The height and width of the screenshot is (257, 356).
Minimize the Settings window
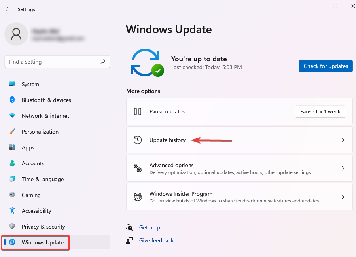(317, 6)
